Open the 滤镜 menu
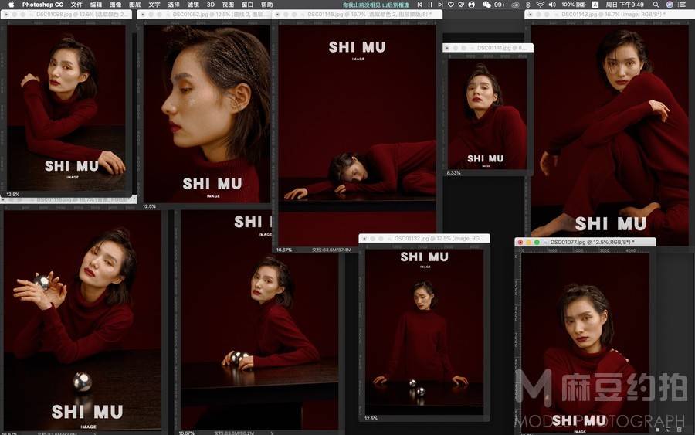The height and width of the screenshot is (435, 695). (x=193, y=5)
